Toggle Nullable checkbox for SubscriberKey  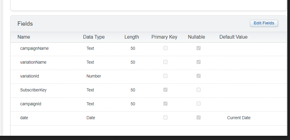(198, 90)
